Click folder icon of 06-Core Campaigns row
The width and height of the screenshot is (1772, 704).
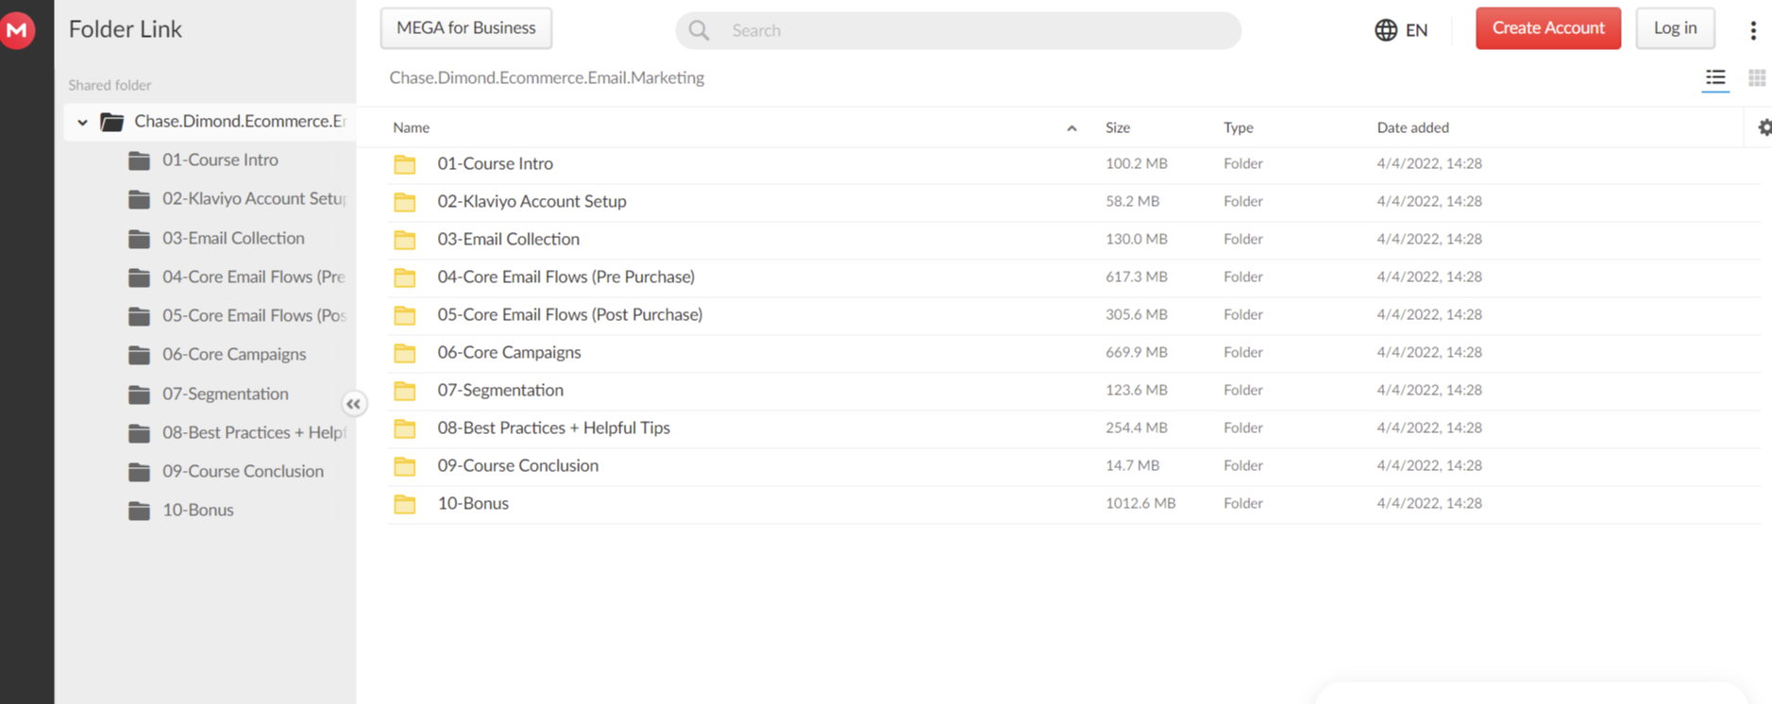[405, 353]
